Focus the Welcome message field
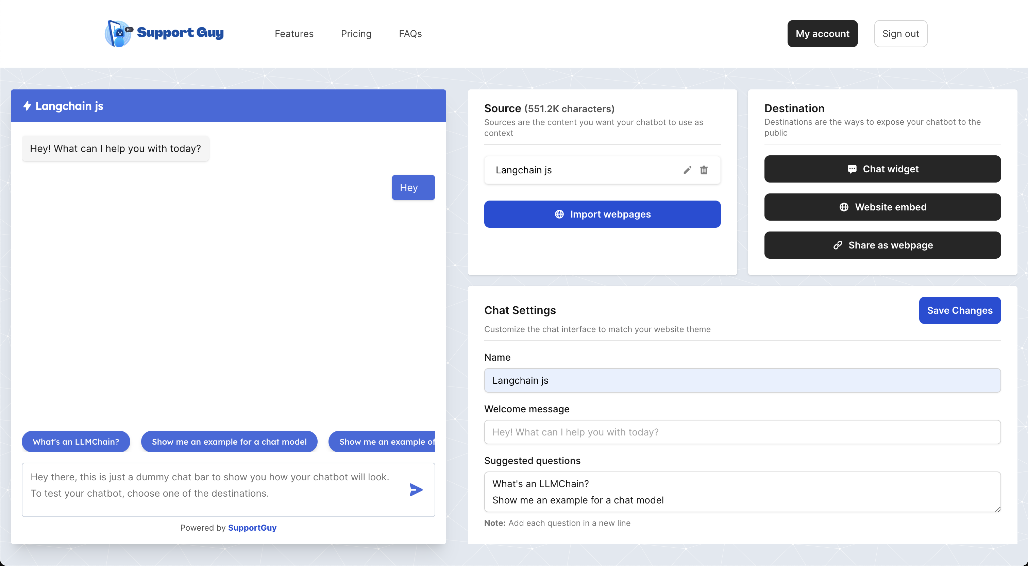Viewport: 1028px width, 566px height. click(742, 432)
